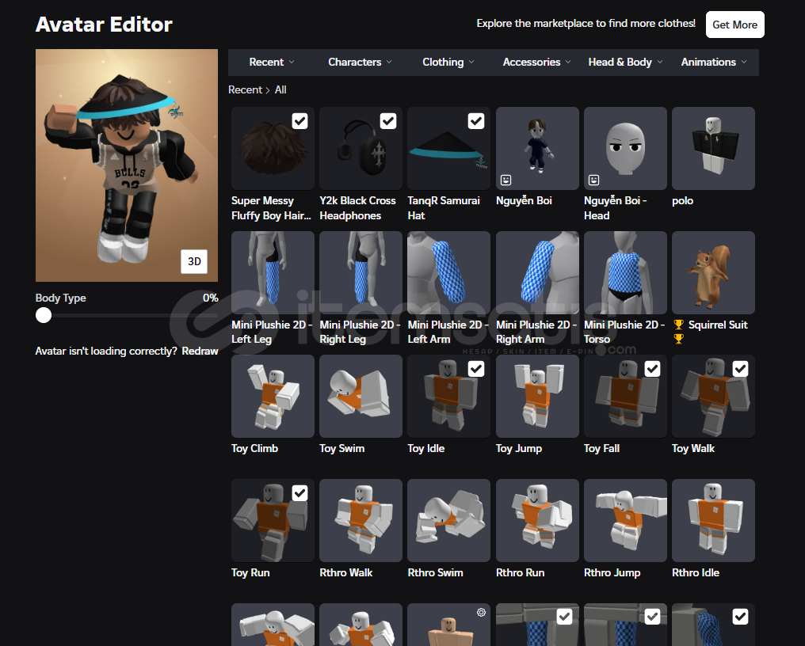
Task: Equip the Rthro Walk animation
Action: [x=361, y=520]
